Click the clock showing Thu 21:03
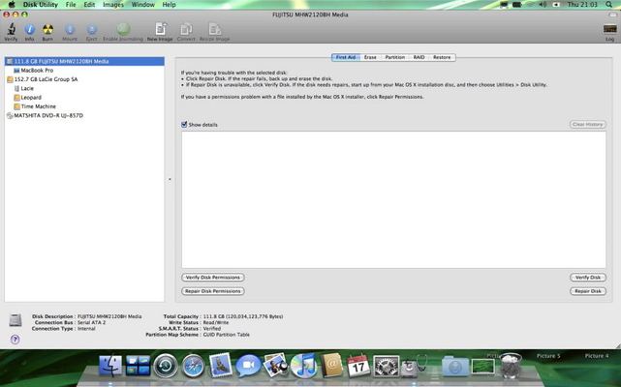Viewport: 621px width, 387px height. pyautogui.click(x=582, y=4)
